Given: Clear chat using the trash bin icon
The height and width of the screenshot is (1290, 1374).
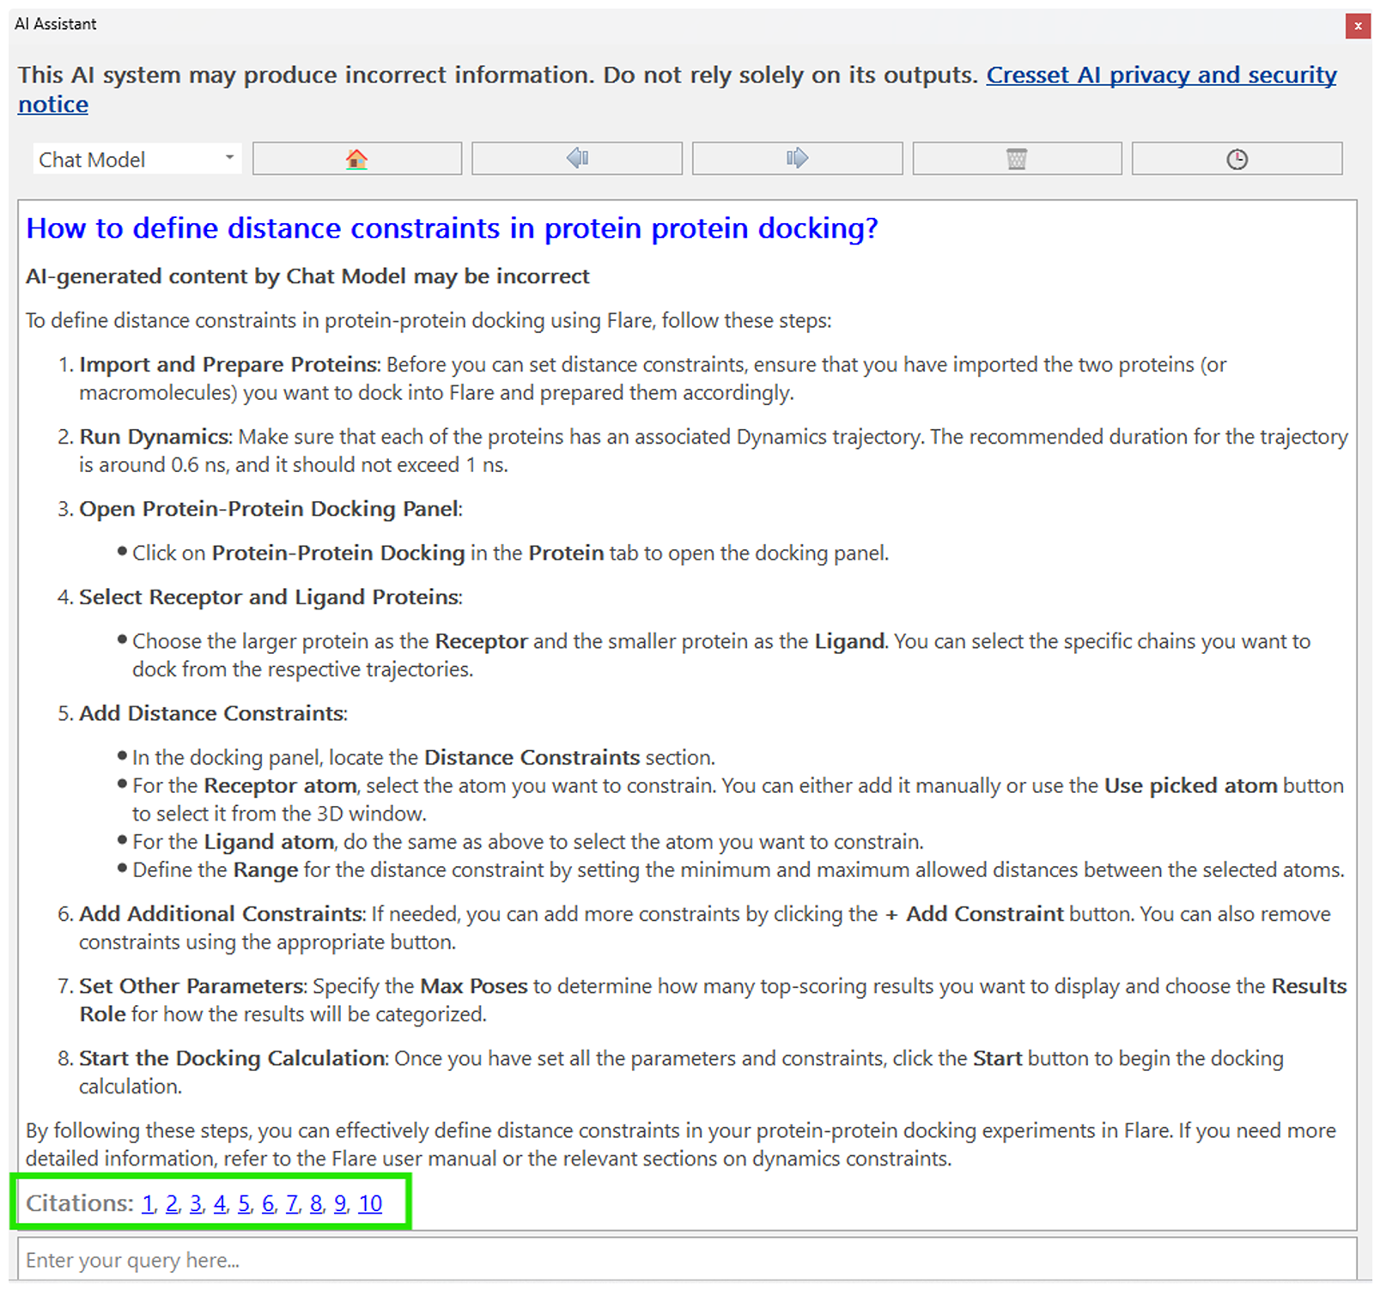Looking at the screenshot, I should click(x=1017, y=159).
